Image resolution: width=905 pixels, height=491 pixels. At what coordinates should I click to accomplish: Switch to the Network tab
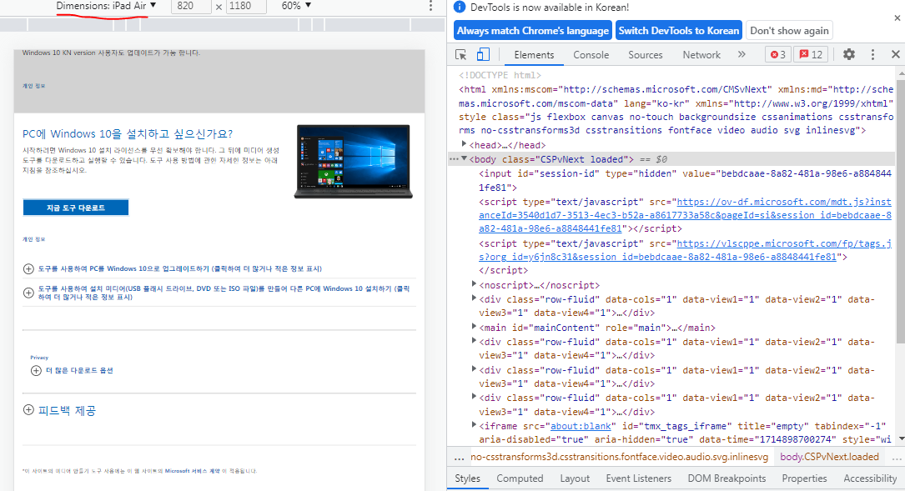[701, 55]
